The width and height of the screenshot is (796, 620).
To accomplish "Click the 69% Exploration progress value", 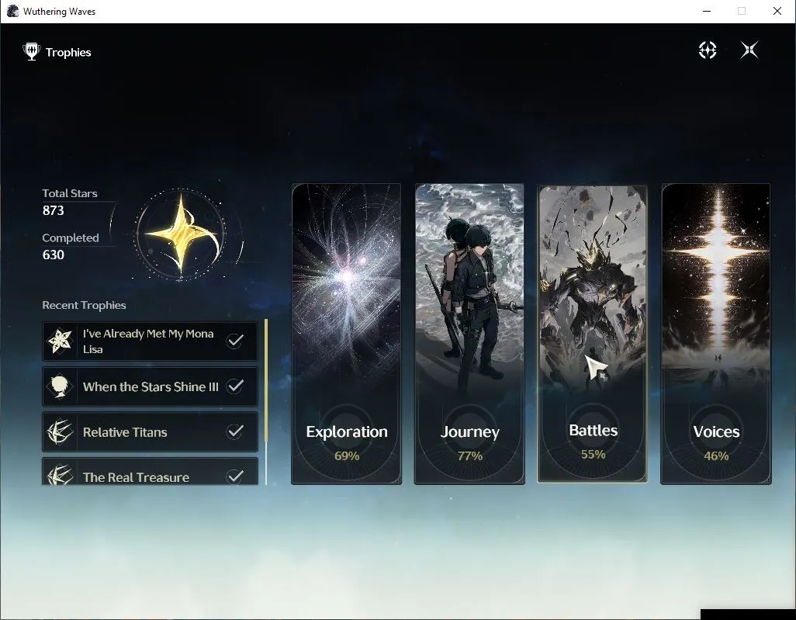I will pyautogui.click(x=347, y=456).
